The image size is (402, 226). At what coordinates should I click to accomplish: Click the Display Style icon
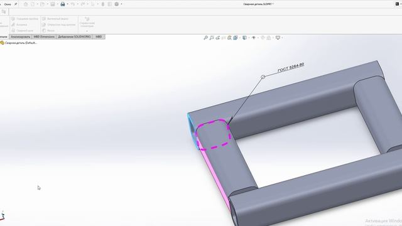(x=244, y=38)
